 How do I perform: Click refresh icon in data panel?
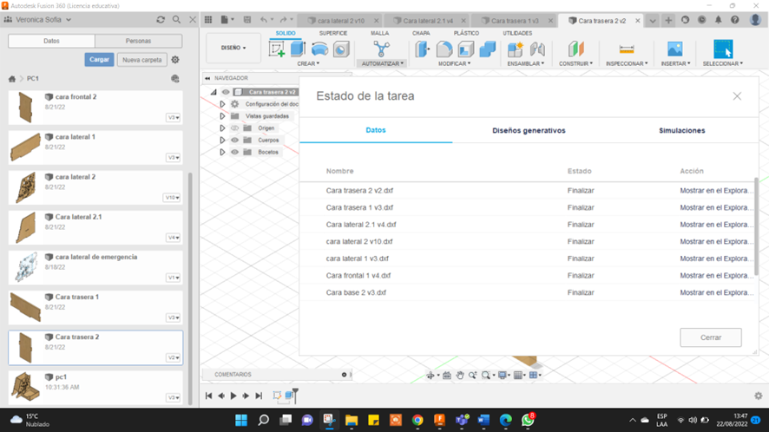[x=161, y=20]
